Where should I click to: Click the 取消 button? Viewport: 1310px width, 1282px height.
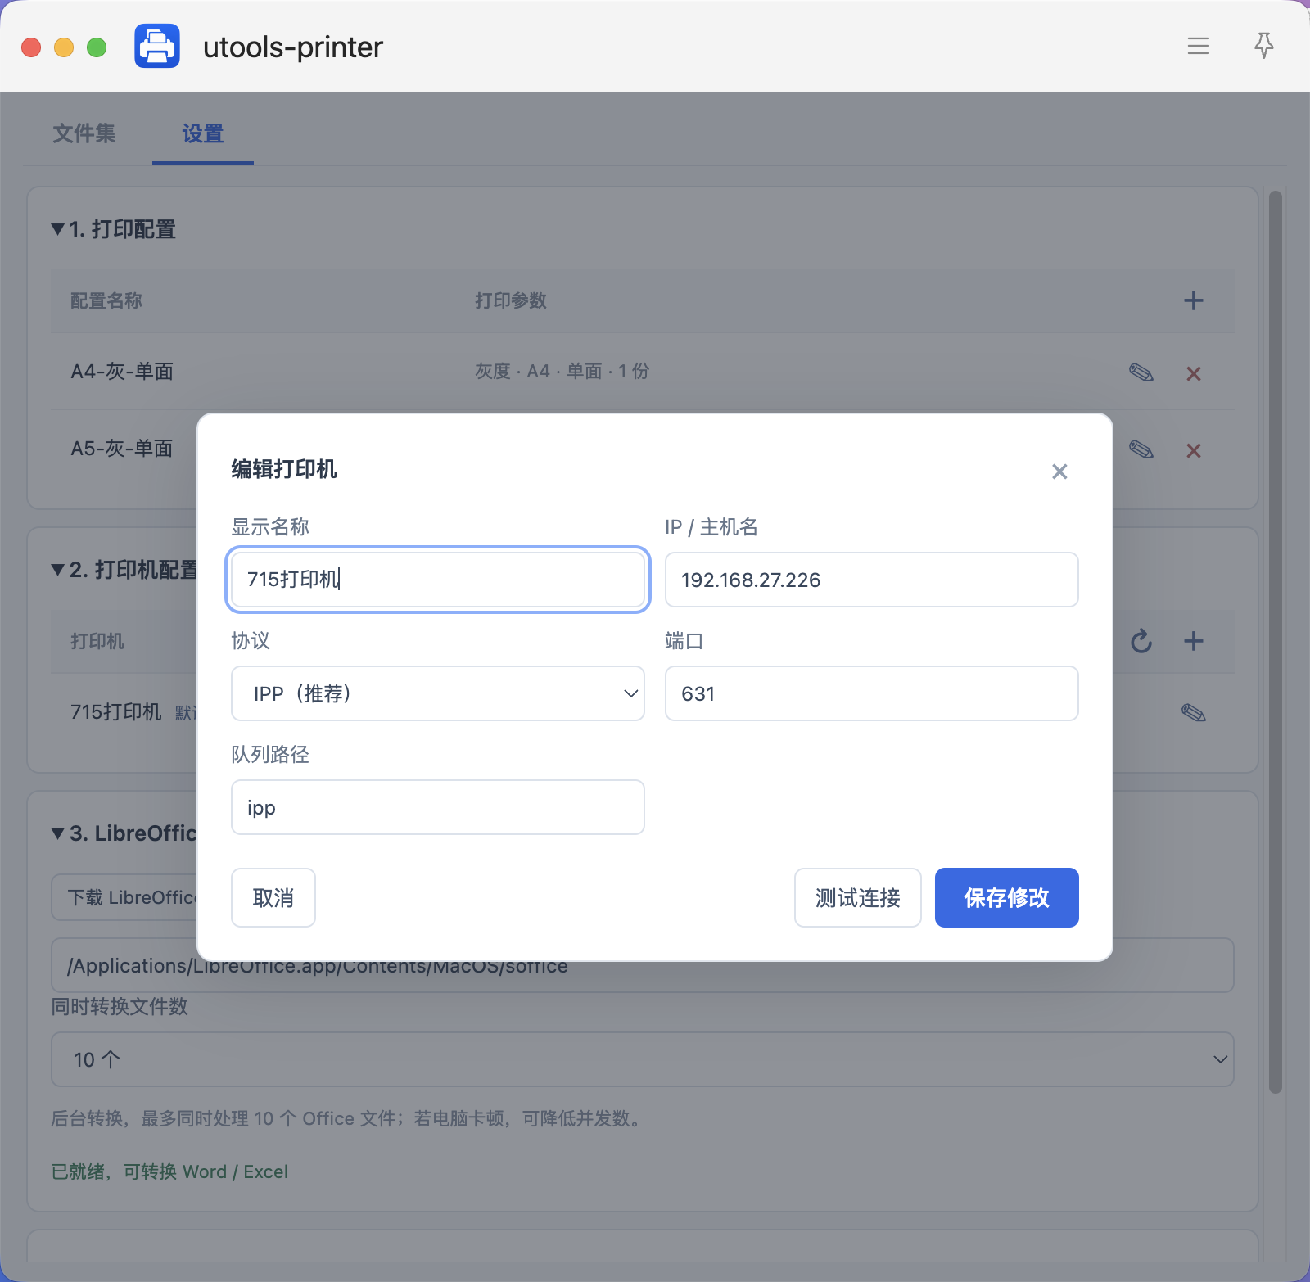[273, 898]
